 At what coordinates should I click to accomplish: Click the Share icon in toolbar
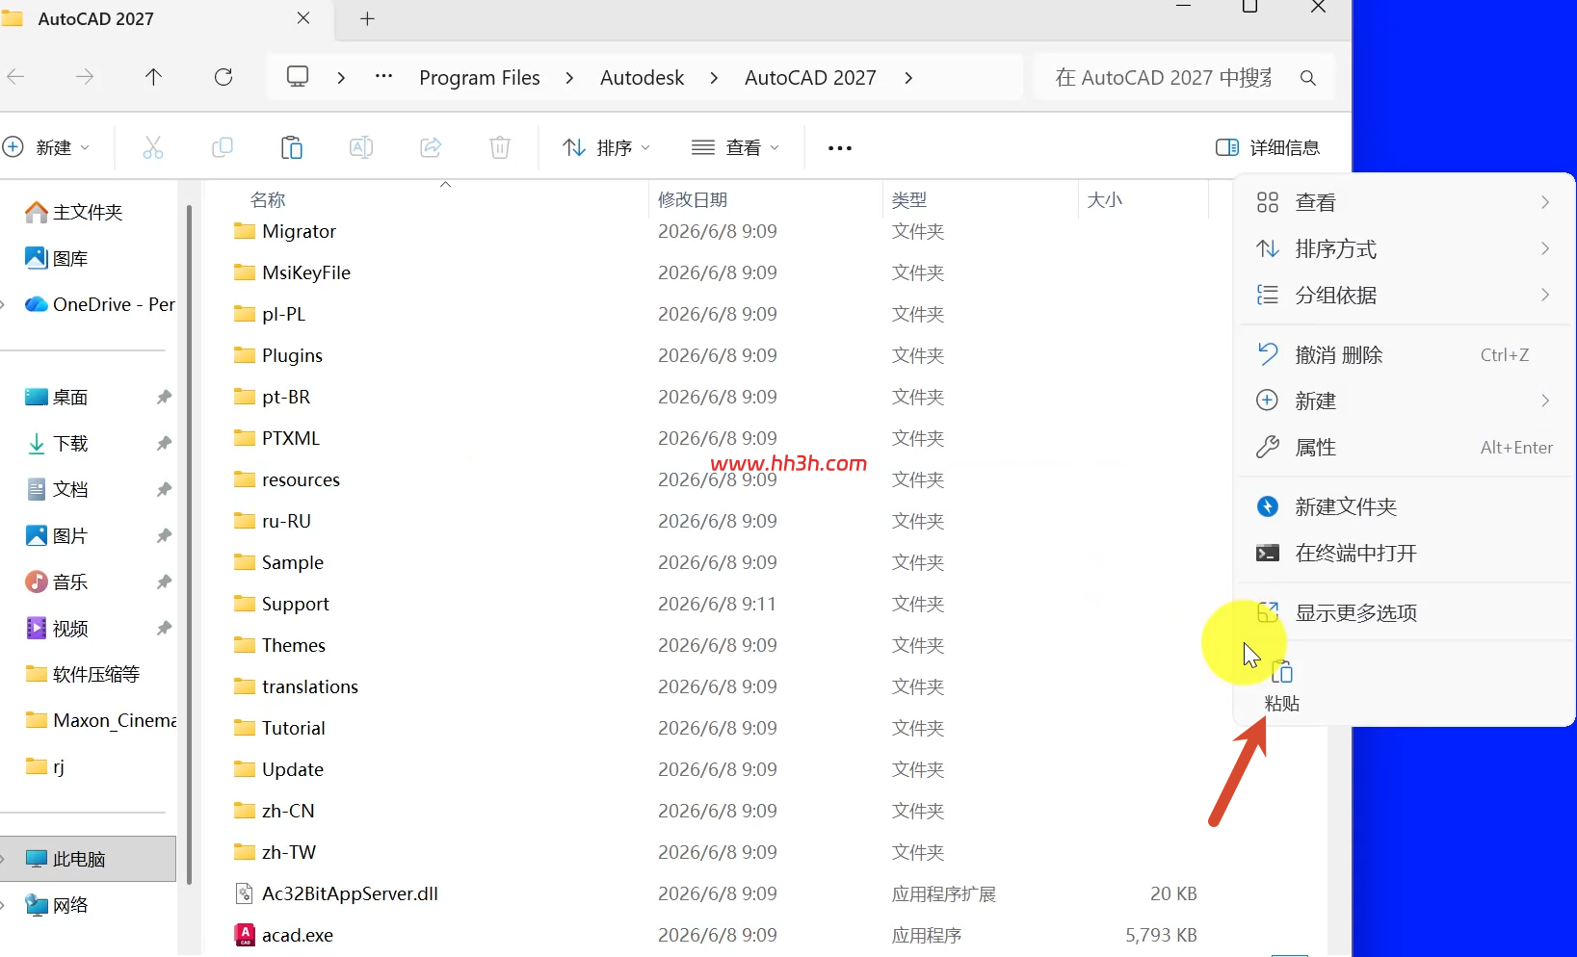[x=431, y=147]
